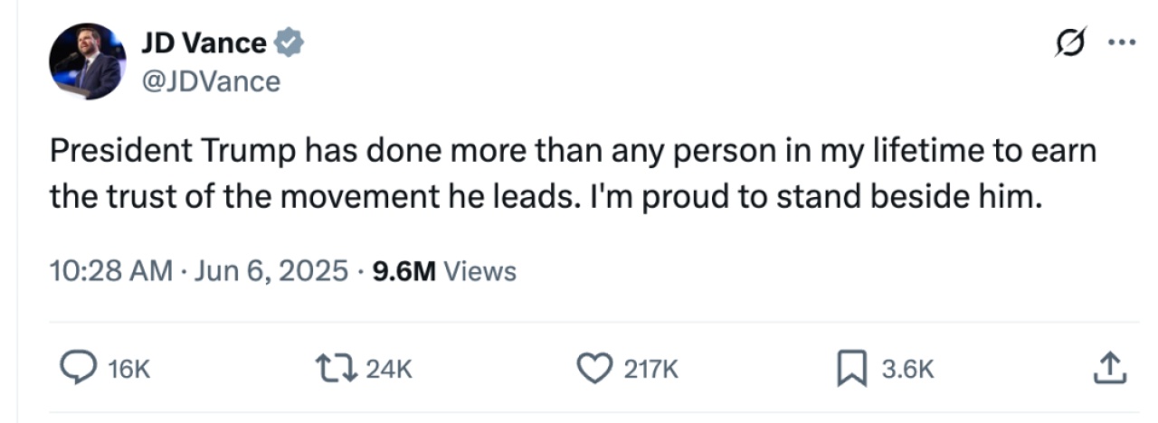Screen dimensions: 1158x423
Task: Click the reply speech bubble icon
Action: (x=78, y=368)
